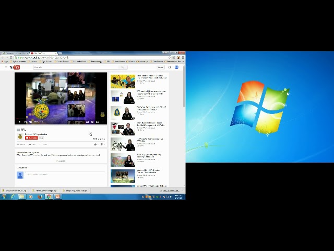Click Share under the video
The image size is (334, 251).
tap(32, 144)
